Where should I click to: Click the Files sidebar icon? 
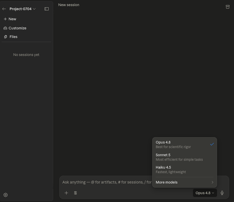point(6,37)
